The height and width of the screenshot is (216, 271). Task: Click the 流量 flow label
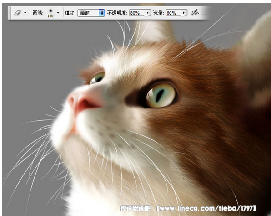(x=159, y=13)
